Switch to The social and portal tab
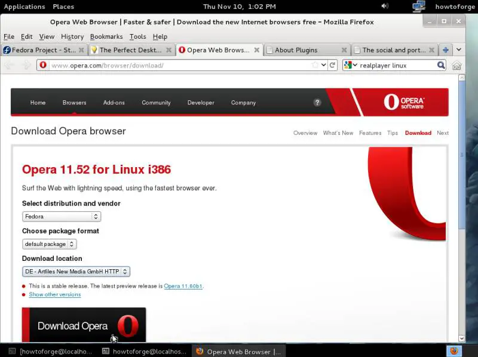The width and height of the screenshot is (478, 357). click(x=394, y=50)
